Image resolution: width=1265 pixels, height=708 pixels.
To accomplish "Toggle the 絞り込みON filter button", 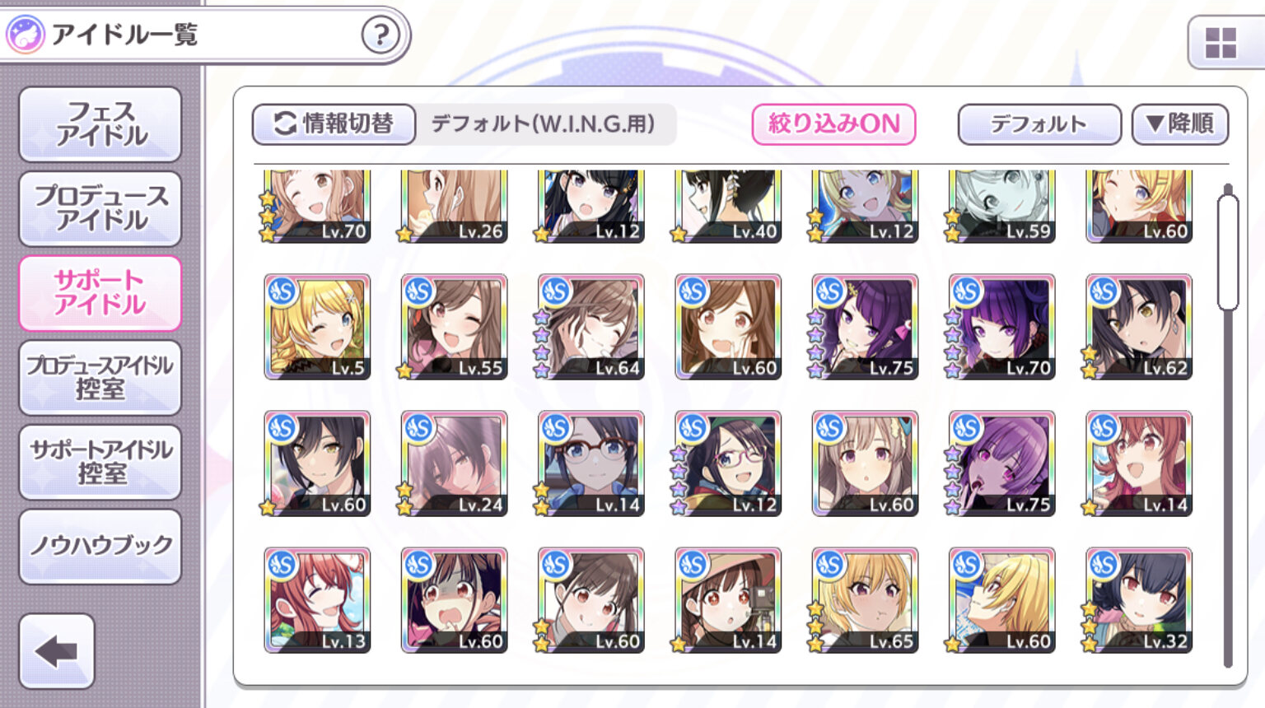I will point(833,124).
